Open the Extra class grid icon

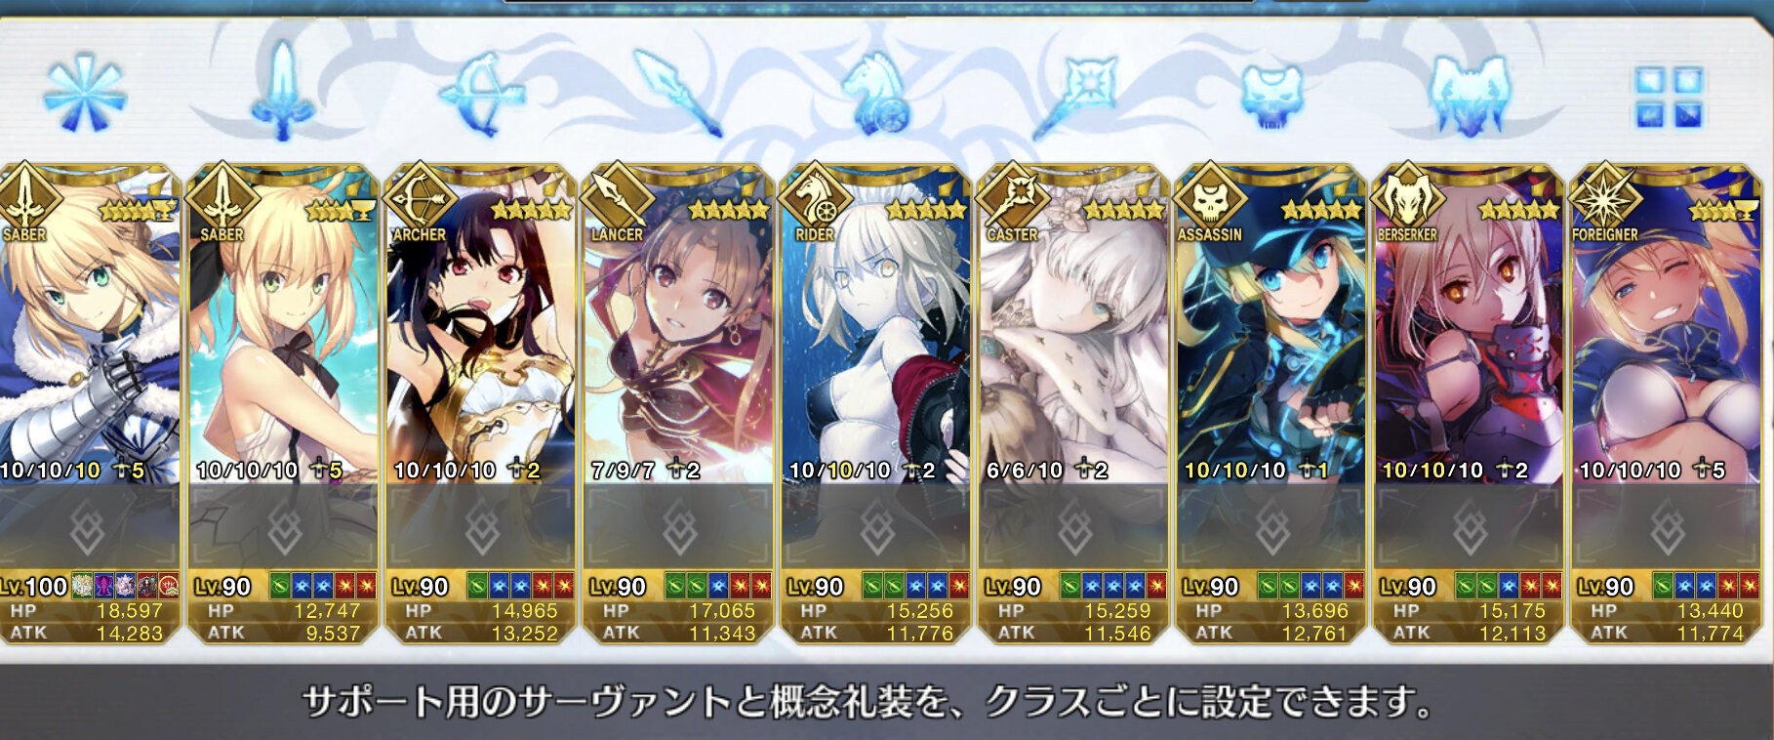[x=1670, y=97]
